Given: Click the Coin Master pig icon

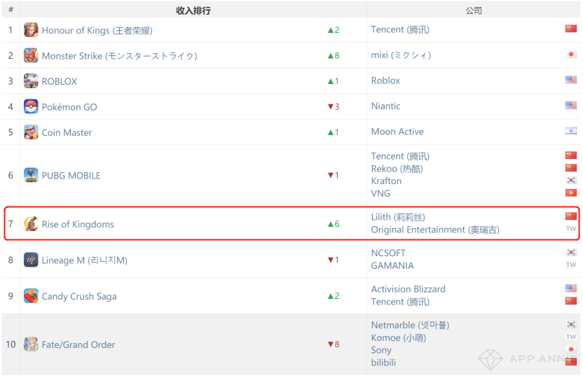Looking at the screenshot, I should pos(31,132).
